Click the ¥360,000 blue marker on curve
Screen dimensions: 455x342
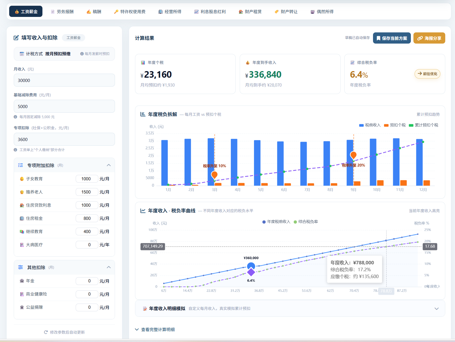(251, 266)
